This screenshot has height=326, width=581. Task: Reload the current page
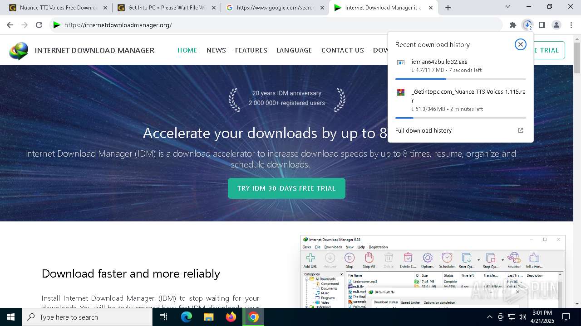(39, 25)
